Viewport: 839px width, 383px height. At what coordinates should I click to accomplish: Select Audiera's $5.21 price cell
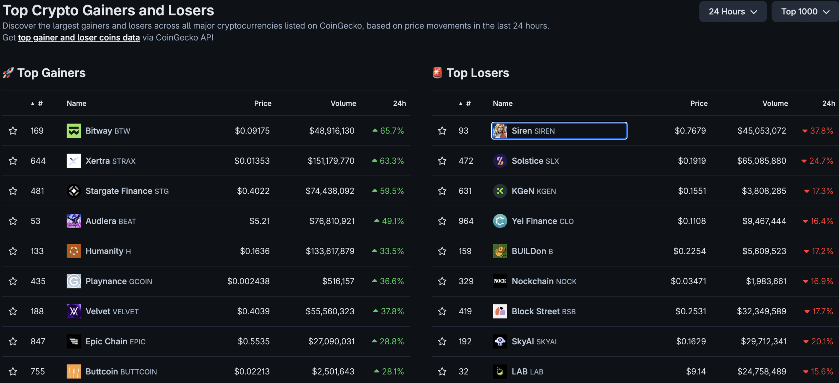[x=260, y=221]
